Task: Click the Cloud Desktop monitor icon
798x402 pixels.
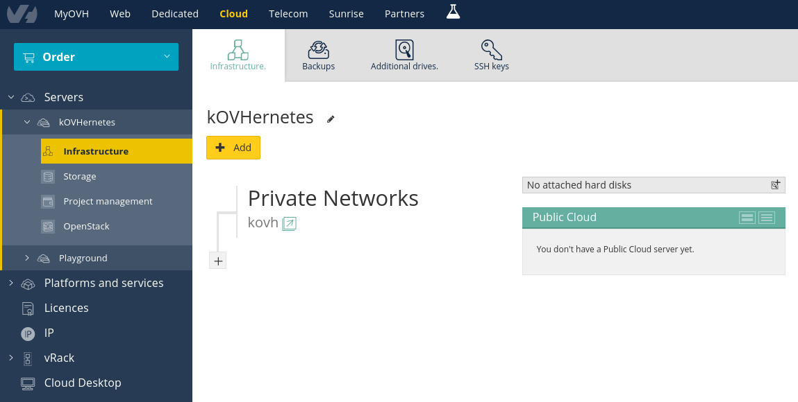Action: click(28, 384)
